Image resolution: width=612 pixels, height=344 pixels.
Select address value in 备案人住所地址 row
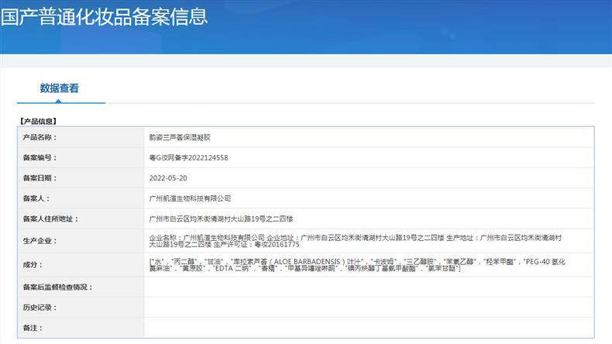(221, 218)
